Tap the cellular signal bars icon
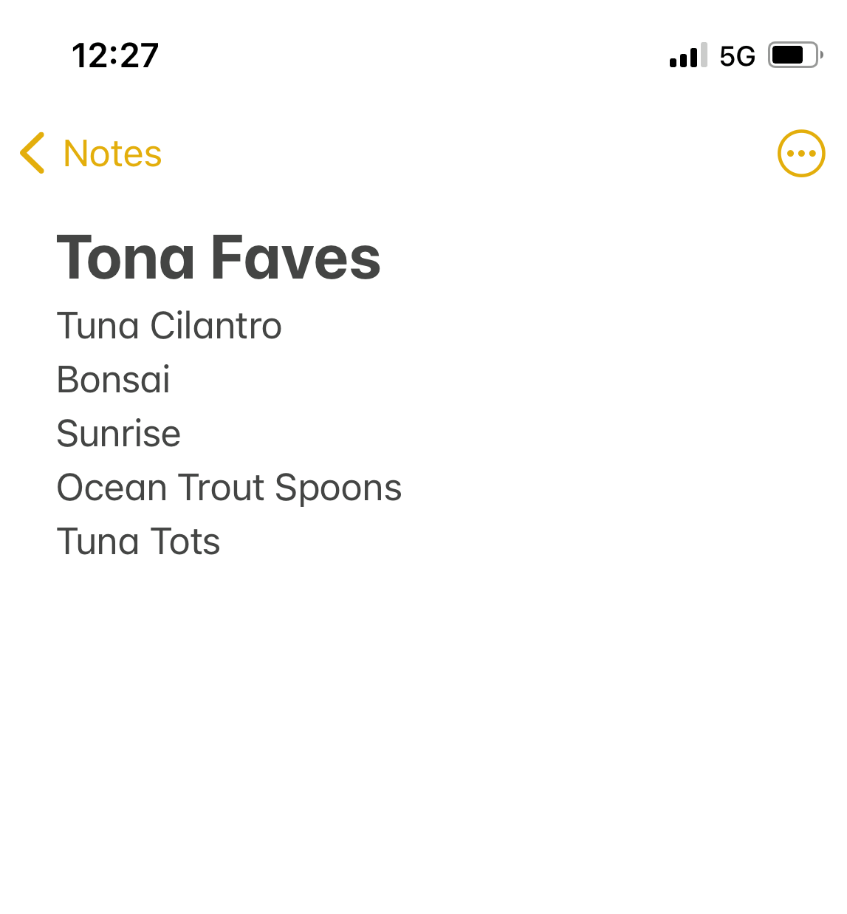847x914 pixels. (x=688, y=55)
